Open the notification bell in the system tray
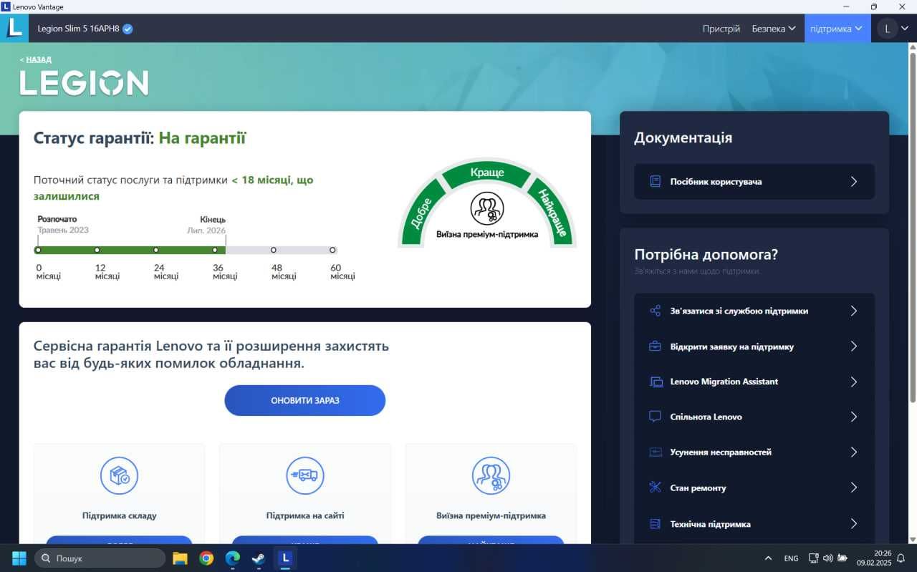The width and height of the screenshot is (917, 572). 901,558
